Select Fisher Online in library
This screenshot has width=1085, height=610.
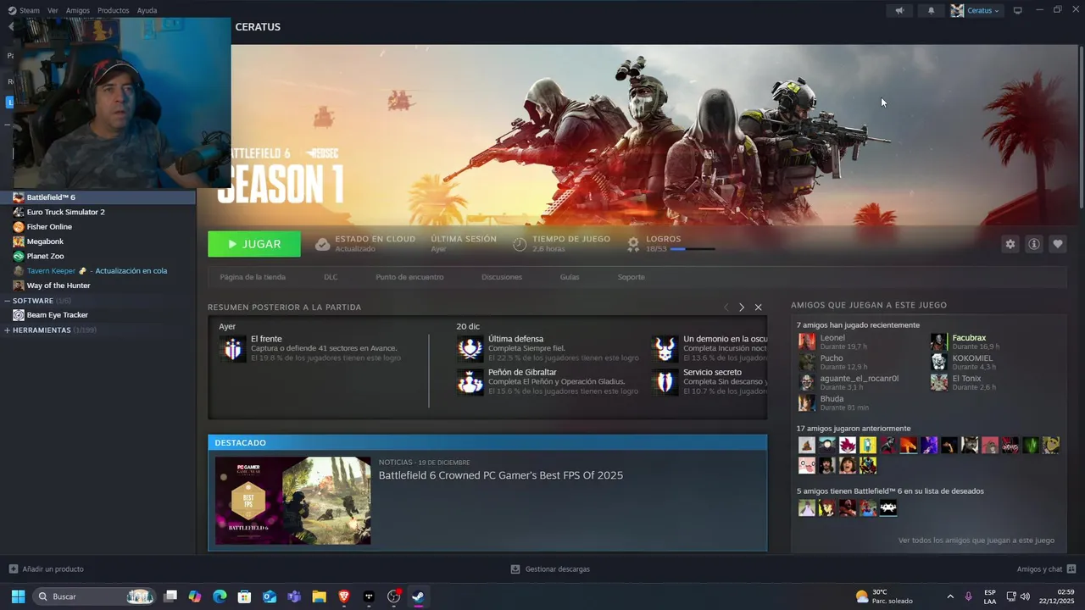pos(49,227)
